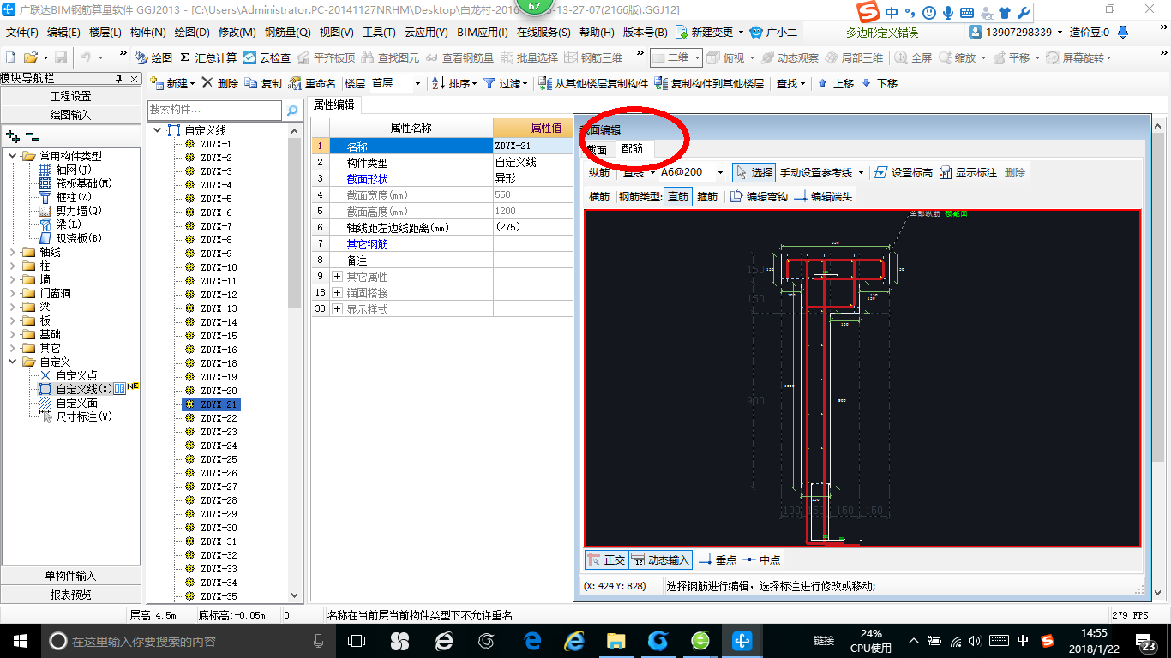
Task: Select the 选择 pointer tool in section editor
Action: point(754,172)
